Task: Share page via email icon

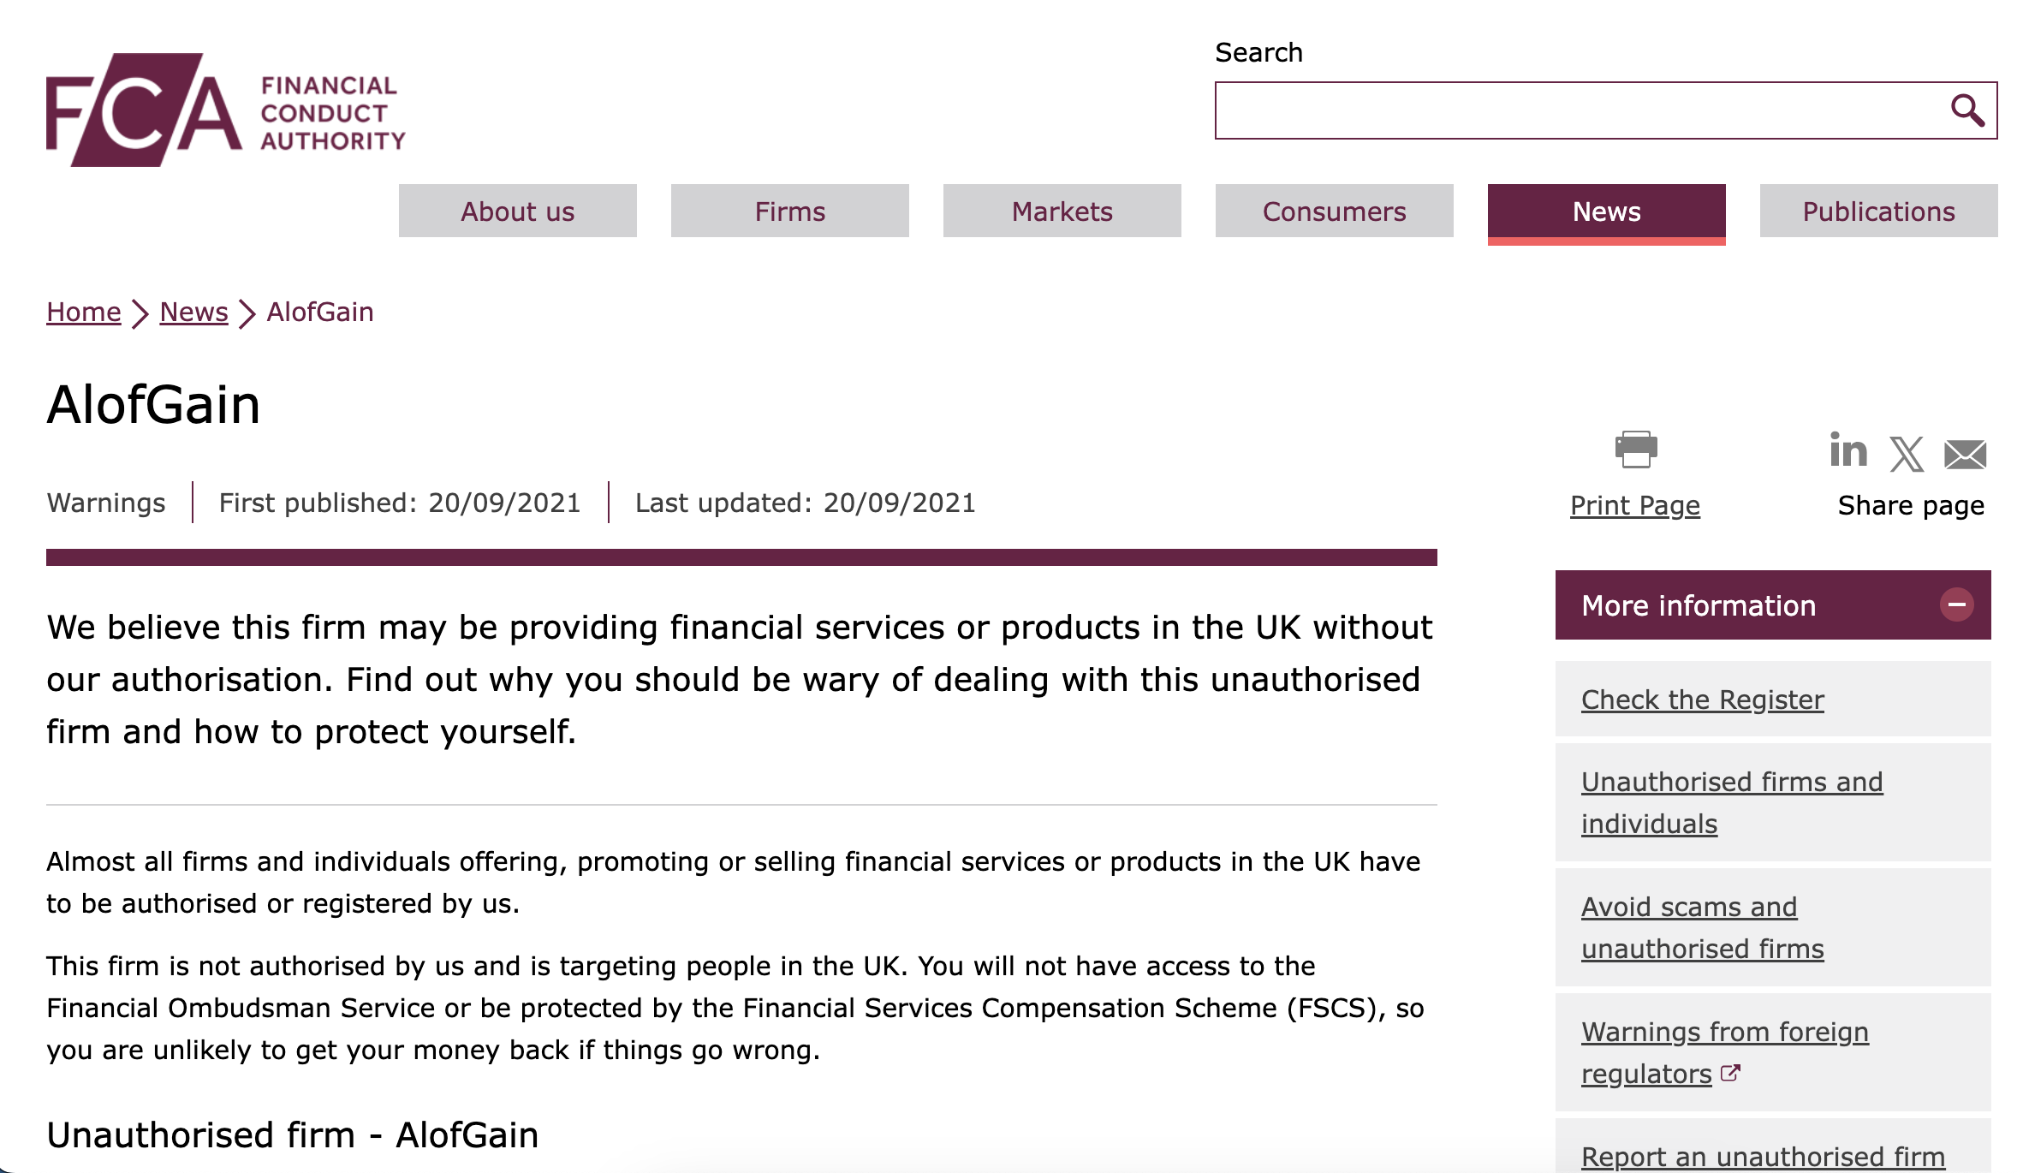Action: click(x=1965, y=455)
